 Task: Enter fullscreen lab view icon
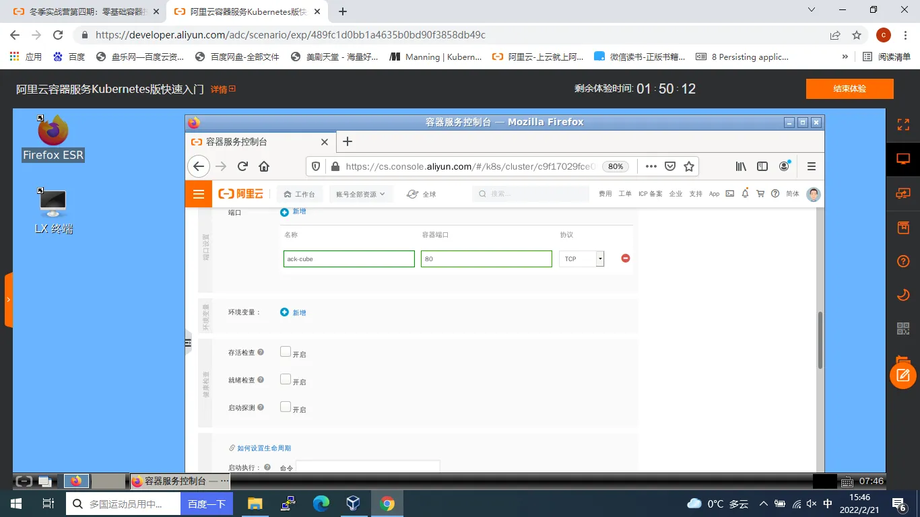coord(903,125)
